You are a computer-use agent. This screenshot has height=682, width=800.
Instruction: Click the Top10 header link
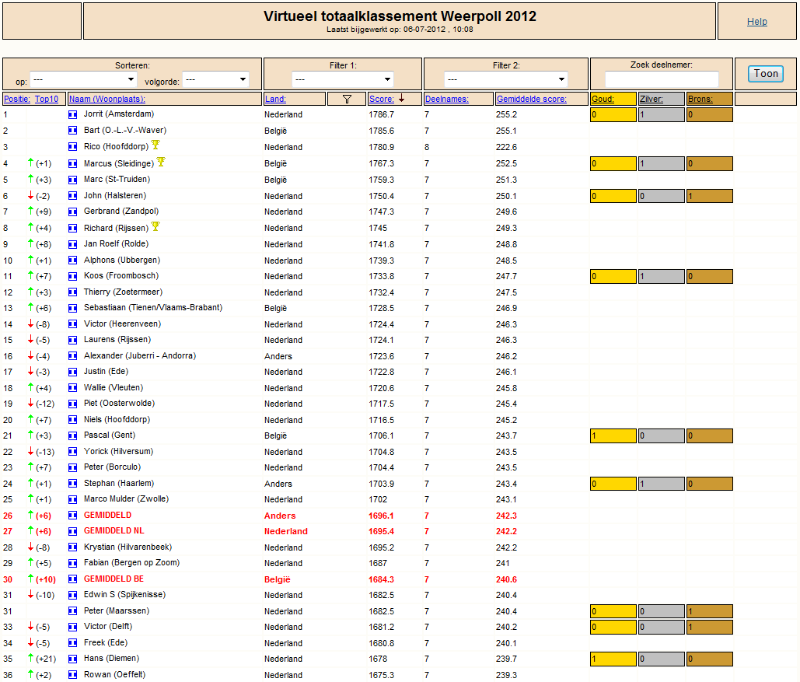(47, 99)
